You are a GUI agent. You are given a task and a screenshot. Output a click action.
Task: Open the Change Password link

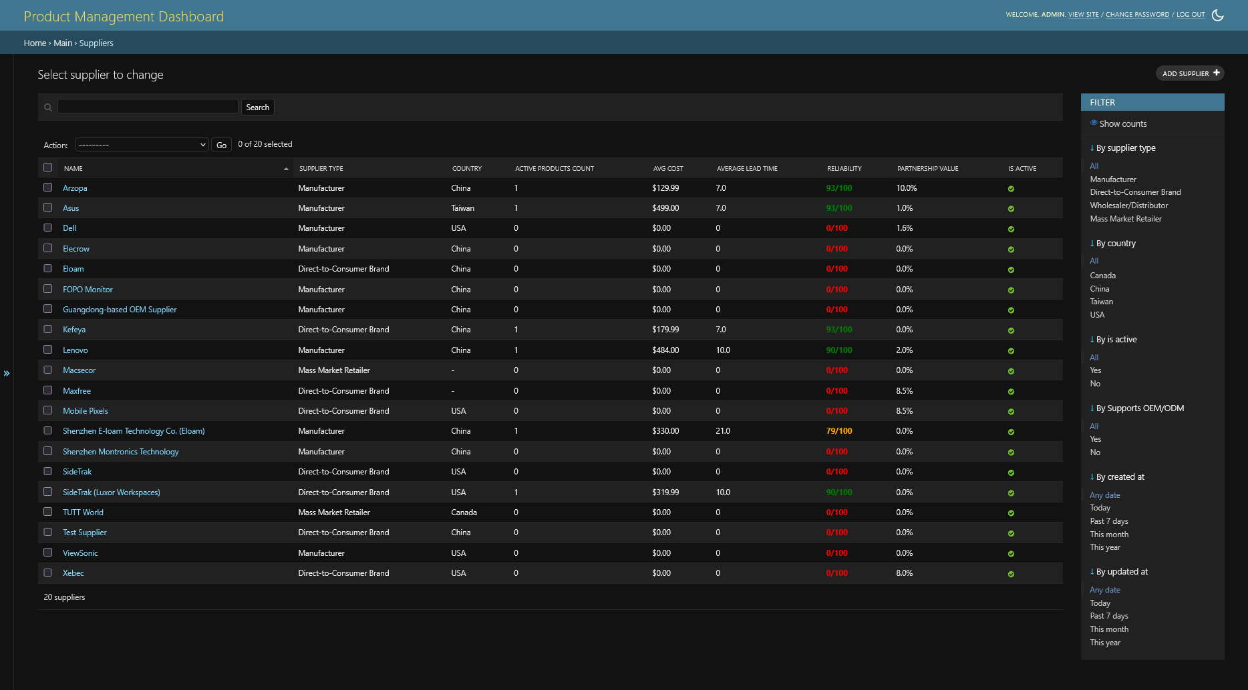1137,15
